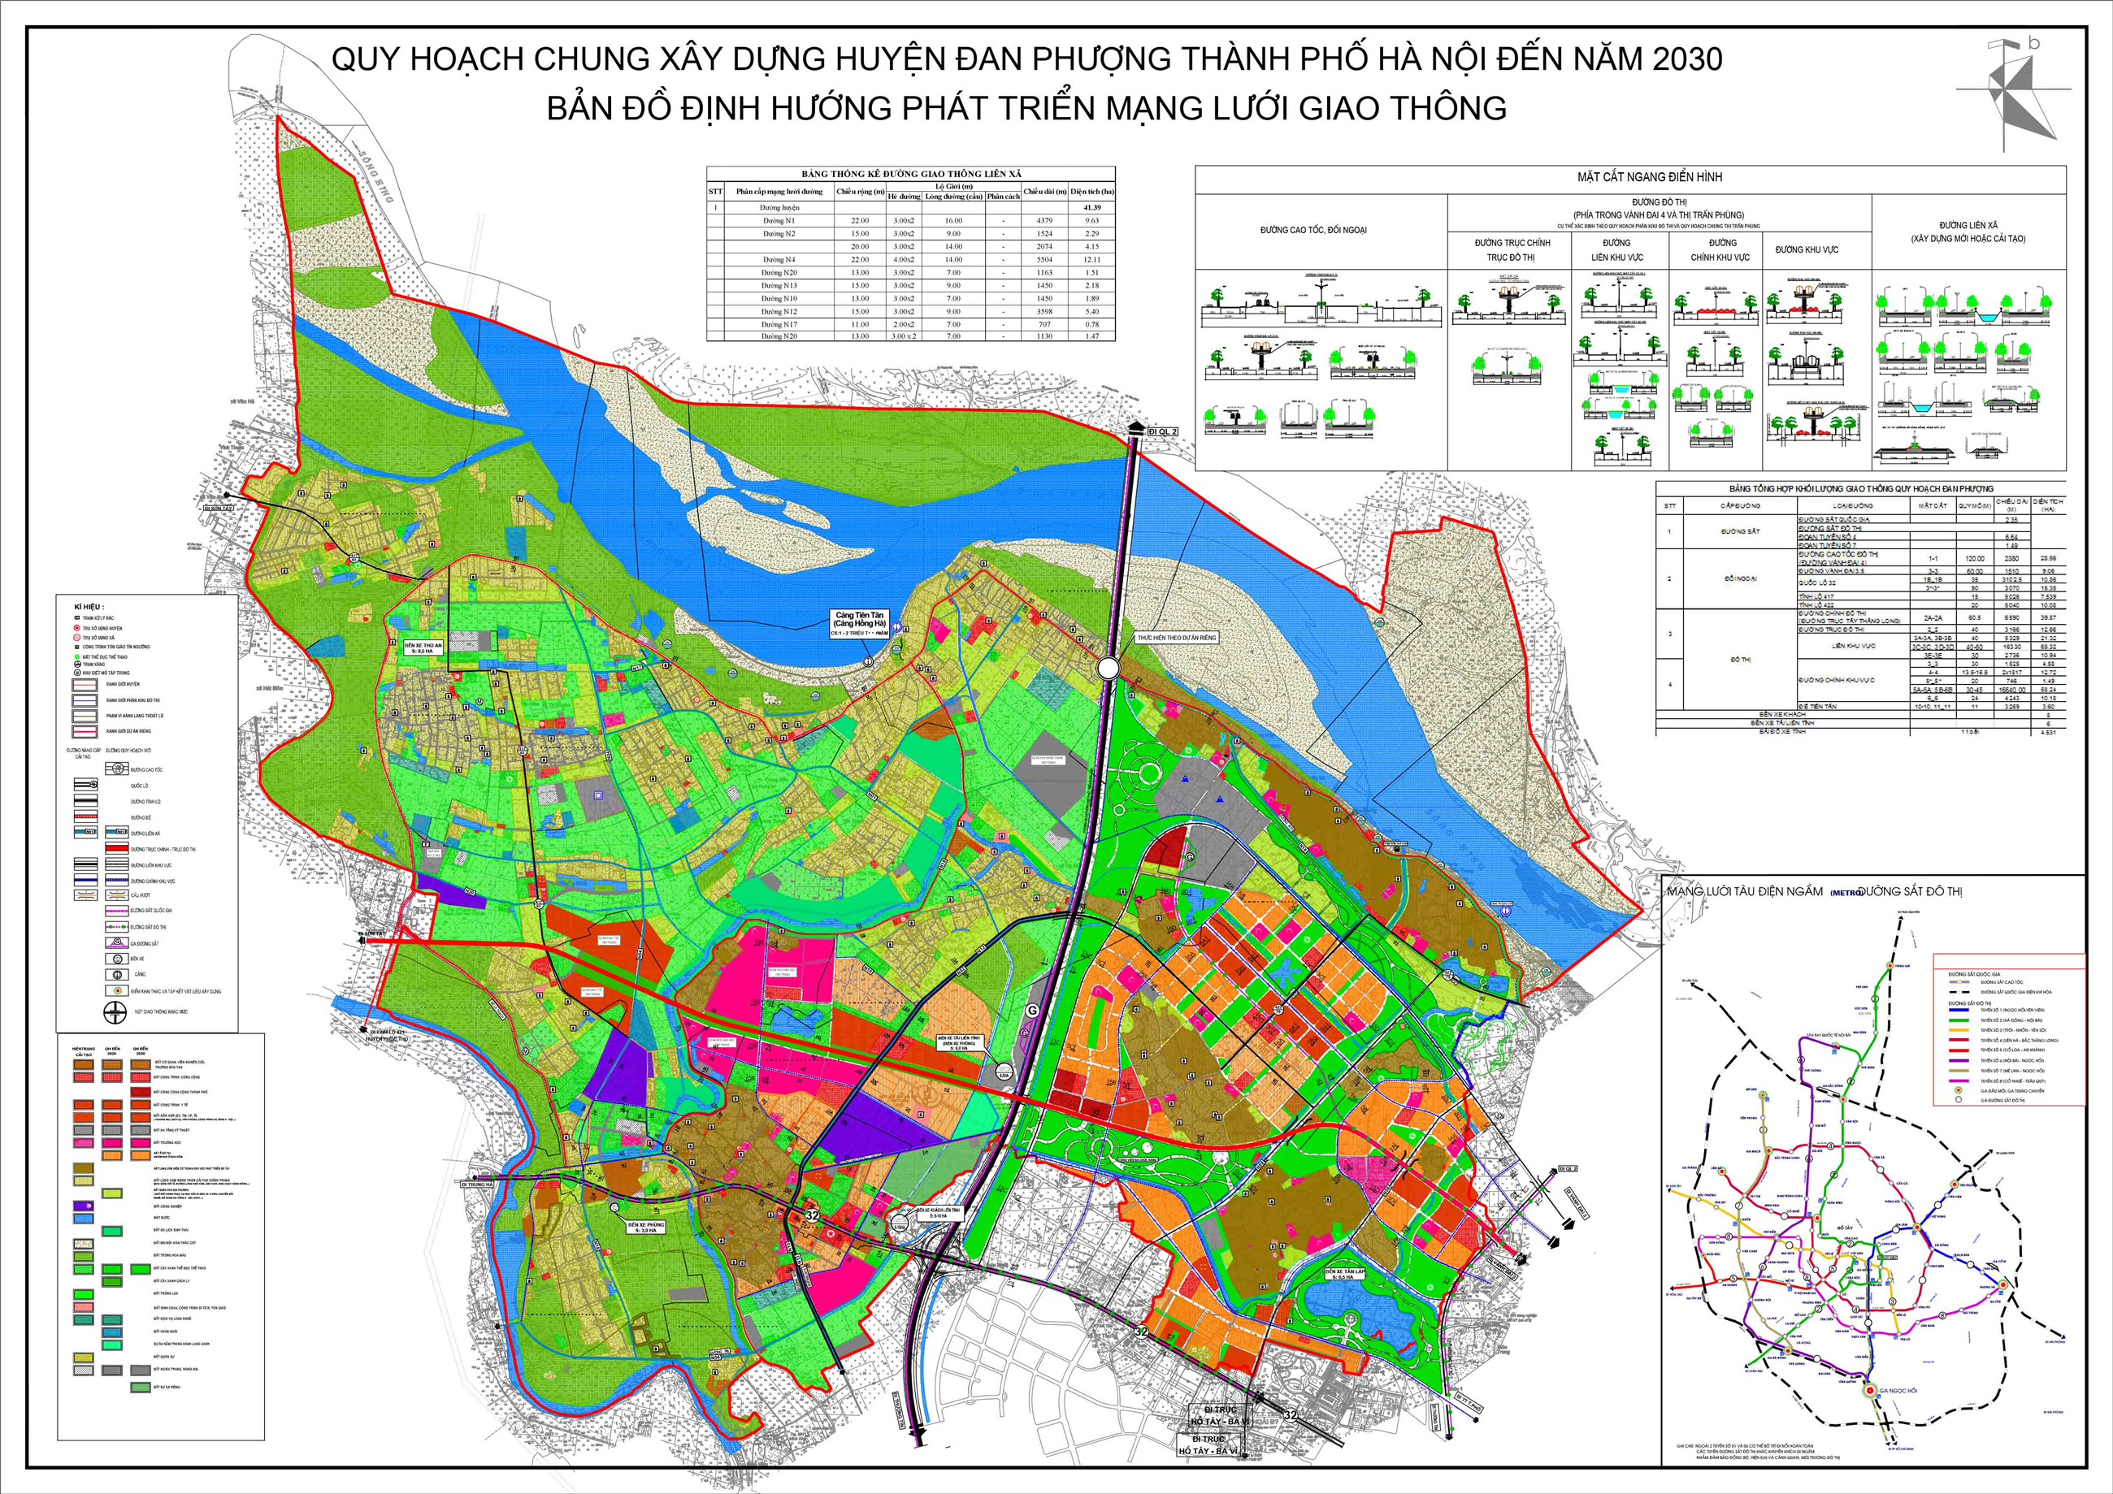Click the Đường sắt quốc gia legend symbol
This screenshot has height=1494, width=2113.
pos(118,911)
